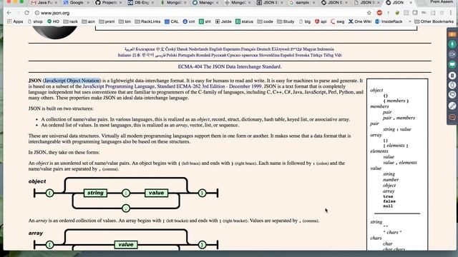Open the Français translation link
The width and height of the screenshot is (458, 257).
point(248,49)
